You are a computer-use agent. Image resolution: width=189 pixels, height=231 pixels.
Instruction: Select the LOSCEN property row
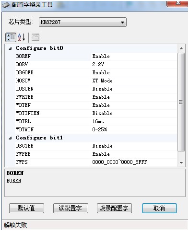pyautogui.click(x=96, y=89)
